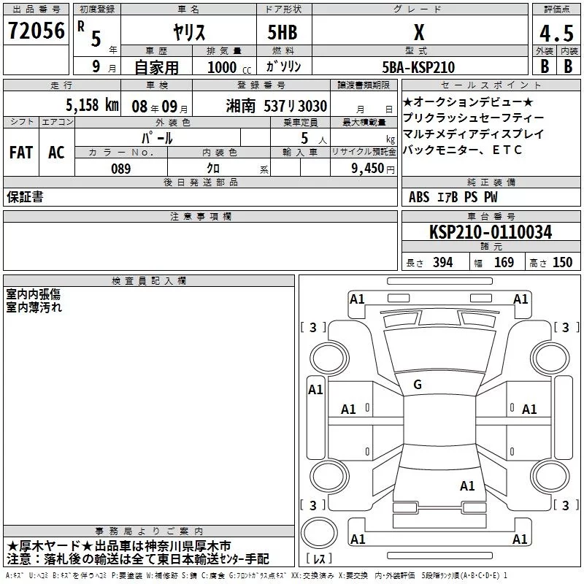Select the 評価点 header

coord(556,9)
